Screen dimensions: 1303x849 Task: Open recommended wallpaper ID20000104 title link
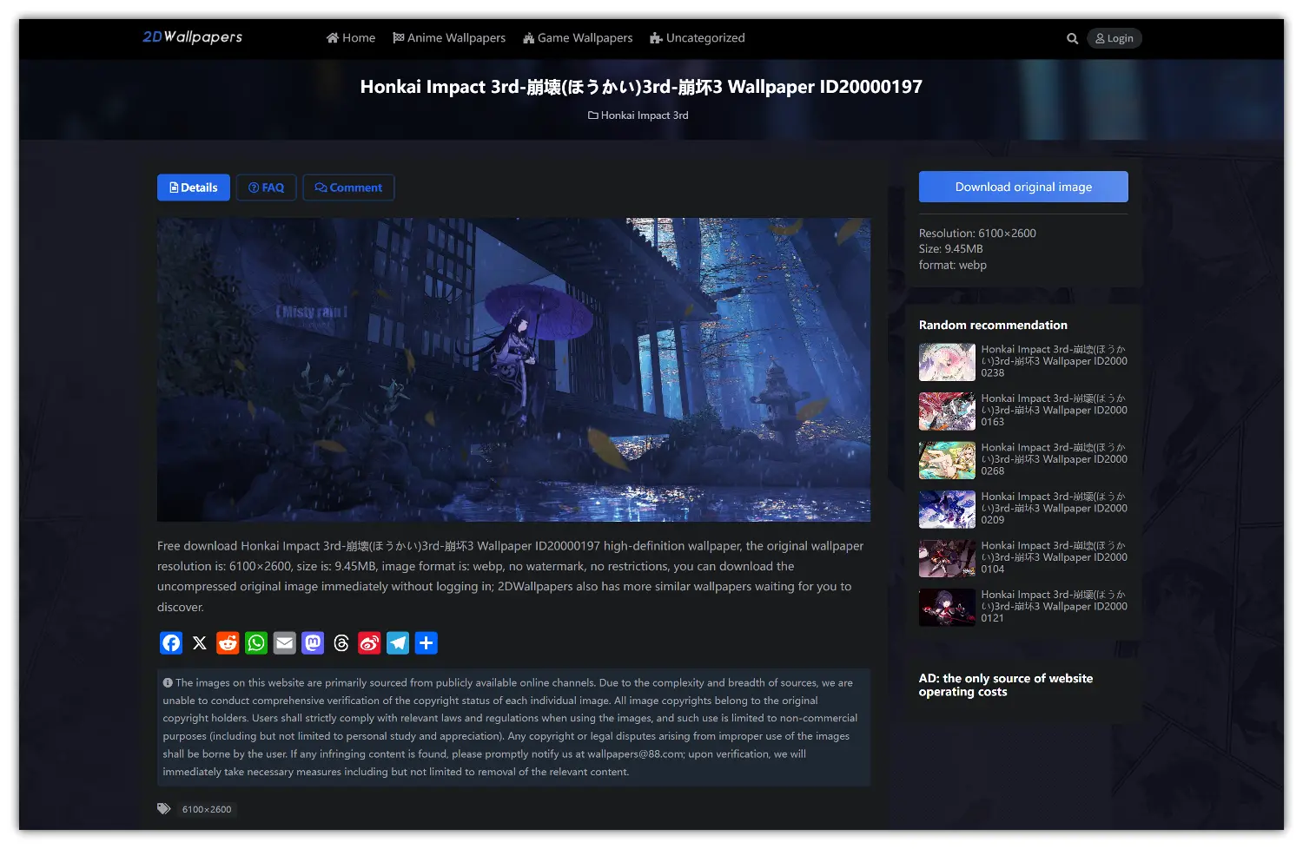pyautogui.click(x=1055, y=557)
